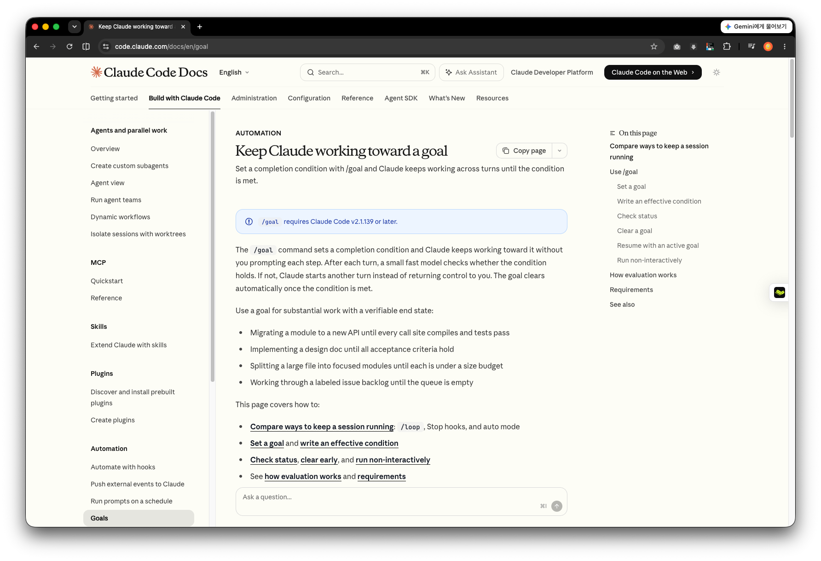The image size is (821, 561).
Task: Toggle light/dark theme sun icon
Action: point(717,72)
